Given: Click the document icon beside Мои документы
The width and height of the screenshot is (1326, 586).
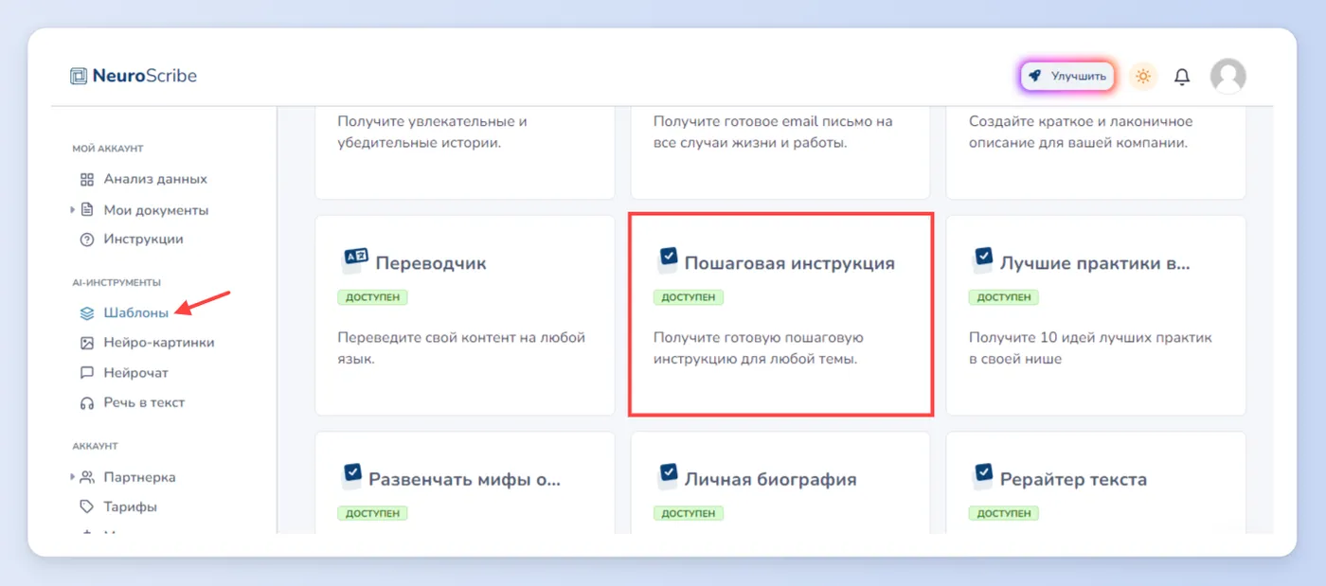Looking at the screenshot, I should [87, 209].
